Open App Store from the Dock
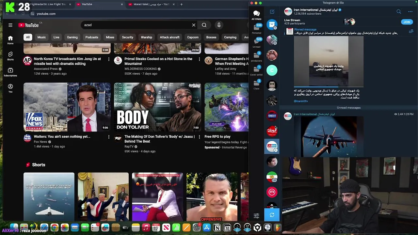 (x=207, y=227)
